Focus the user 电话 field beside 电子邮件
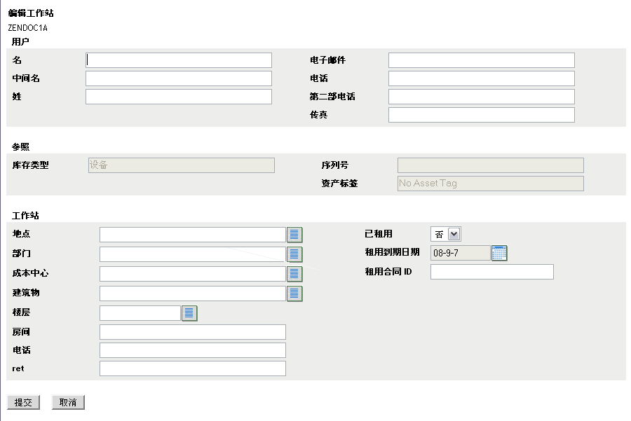Image resolution: width=631 pixels, height=421 pixels. (x=481, y=78)
